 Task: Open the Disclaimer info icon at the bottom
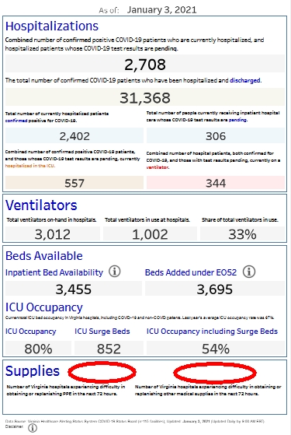click(x=33, y=428)
